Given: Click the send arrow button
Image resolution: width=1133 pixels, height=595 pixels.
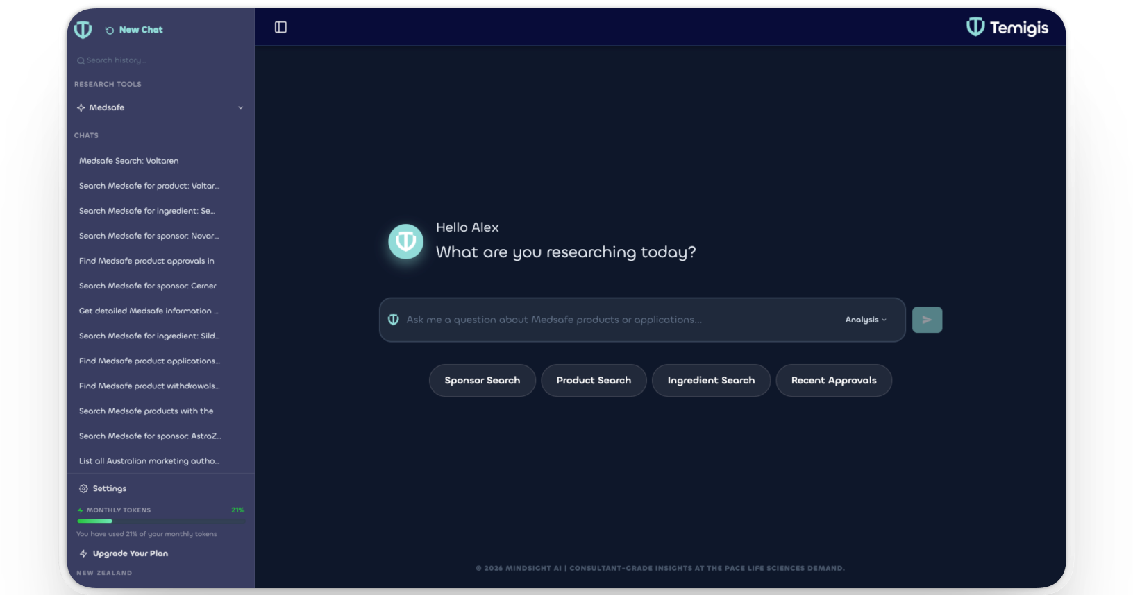Looking at the screenshot, I should 927,320.
